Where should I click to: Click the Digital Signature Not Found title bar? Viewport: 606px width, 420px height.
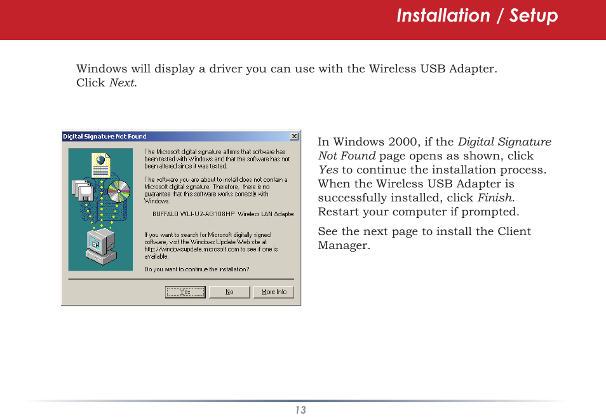point(180,136)
